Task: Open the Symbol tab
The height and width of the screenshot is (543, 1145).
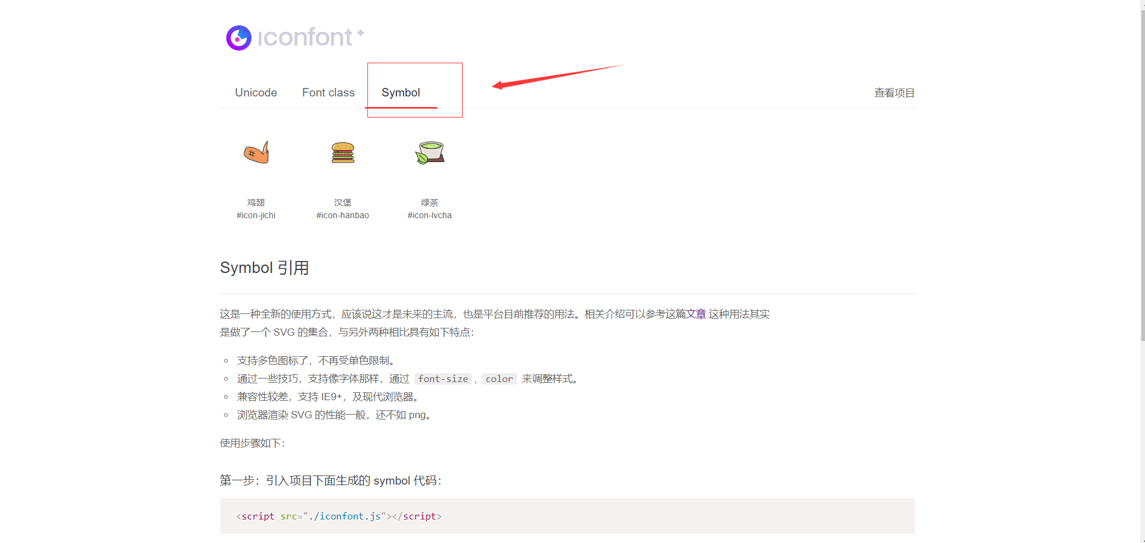Action: (x=401, y=92)
